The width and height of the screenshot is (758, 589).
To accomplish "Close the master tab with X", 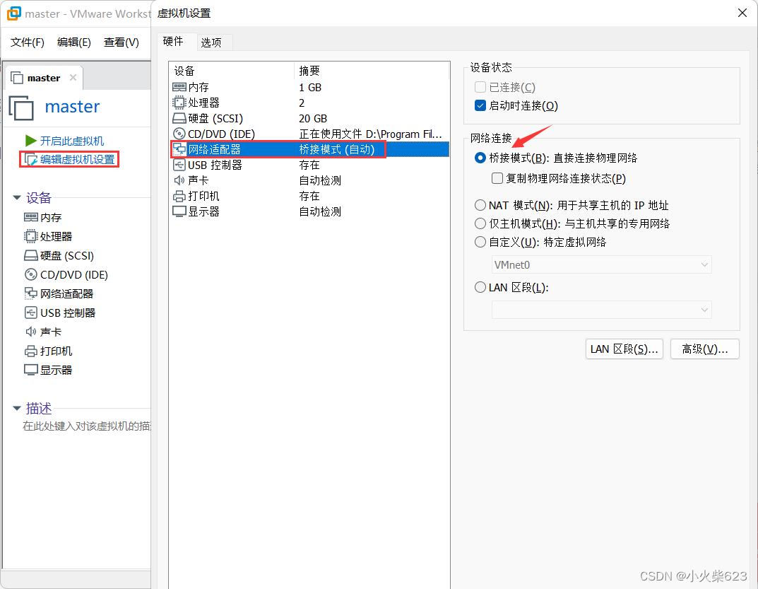I will tap(73, 78).
